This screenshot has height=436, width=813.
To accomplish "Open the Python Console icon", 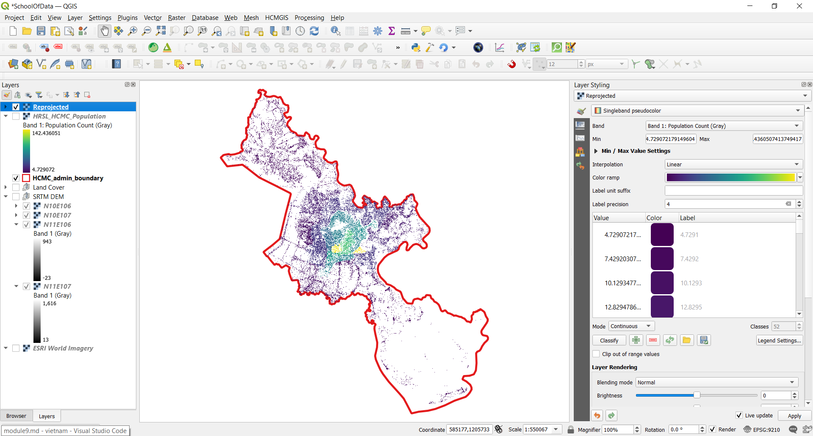I will pyautogui.click(x=416, y=47).
